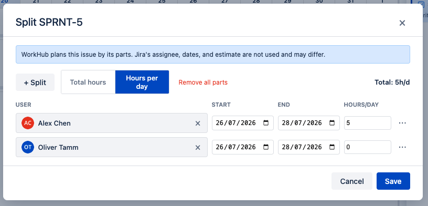Open more options for Alex Chen's part
The image size is (428, 206).
tap(402, 123)
